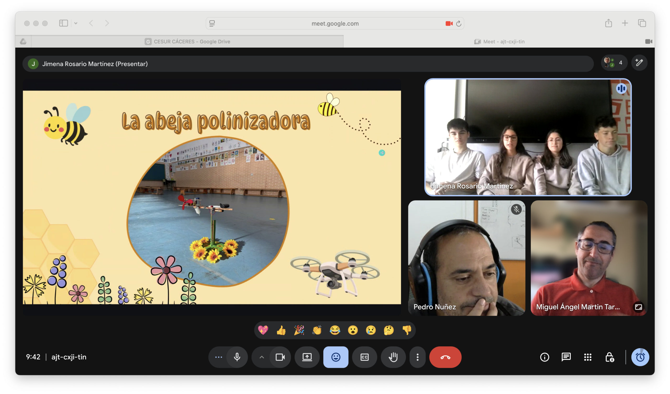
Task: Open more options three-dot menu
Action: (417, 357)
